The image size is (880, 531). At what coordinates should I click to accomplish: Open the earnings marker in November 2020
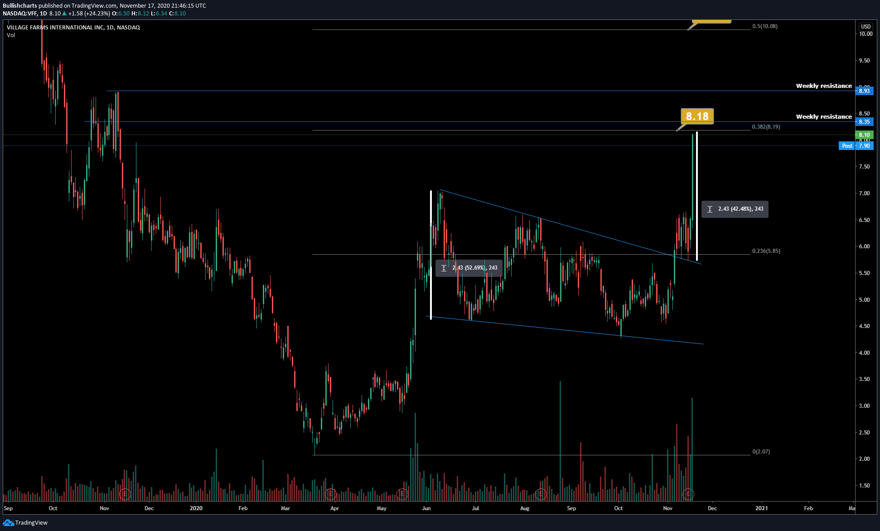point(688,494)
